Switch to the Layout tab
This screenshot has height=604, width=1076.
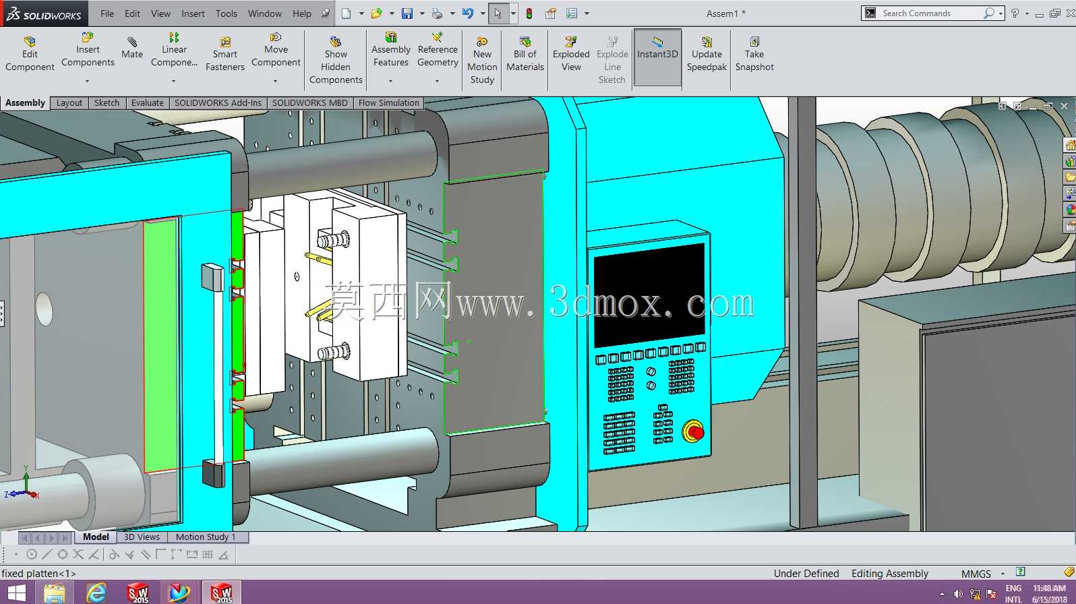69,103
